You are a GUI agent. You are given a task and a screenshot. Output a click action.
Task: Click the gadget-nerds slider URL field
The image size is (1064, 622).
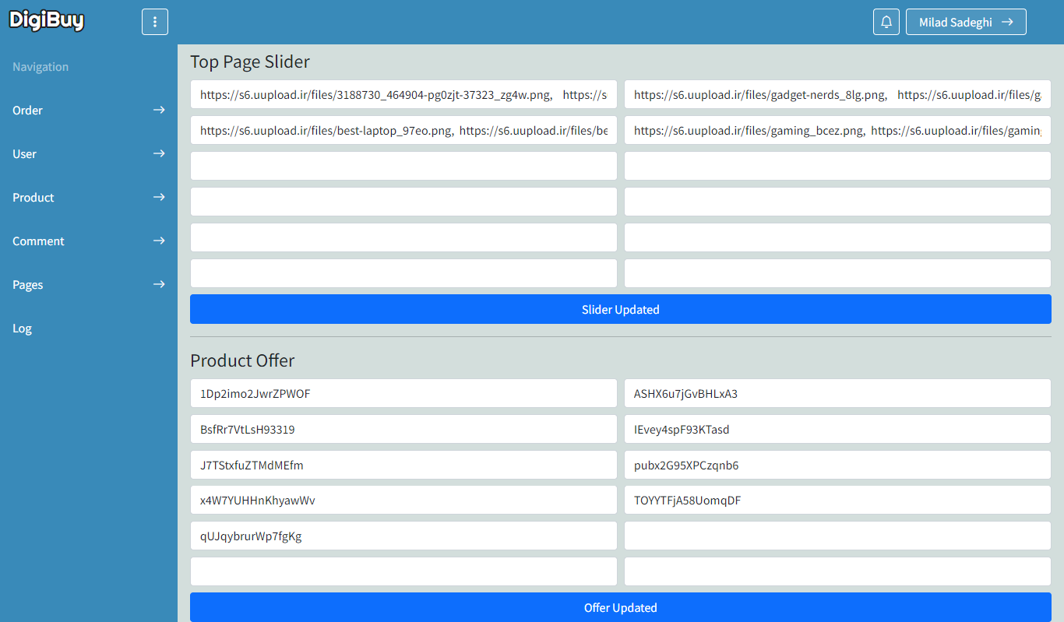(837, 95)
